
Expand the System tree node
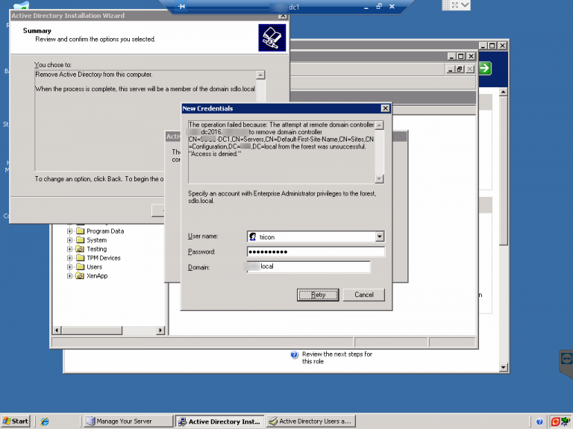(x=69, y=240)
